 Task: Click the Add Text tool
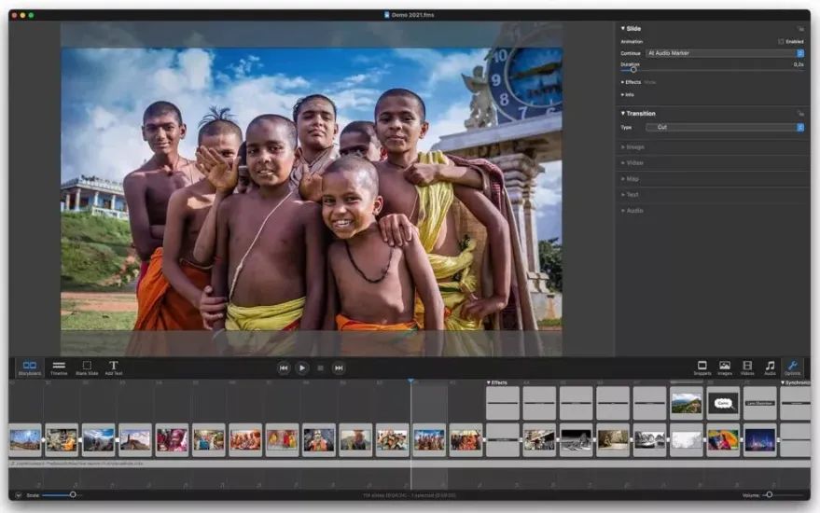click(114, 367)
